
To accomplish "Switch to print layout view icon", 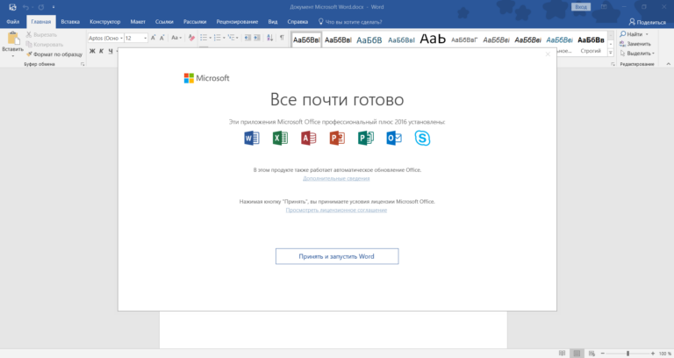I will pyautogui.click(x=577, y=354).
